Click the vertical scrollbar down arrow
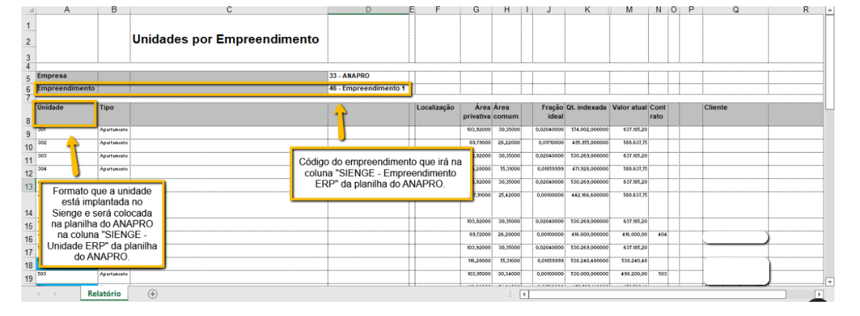The height and width of the screenshot is (316, 860). click(x=829, y=281)
